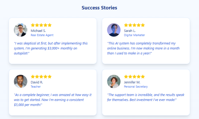Click Sarah L.'s testimonial quote text
This screenshot has height=119, width=199.
coord(143,48)
